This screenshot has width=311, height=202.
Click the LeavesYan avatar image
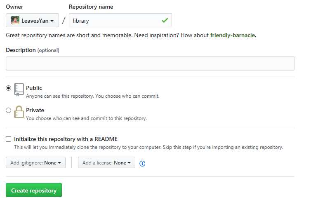[x=15, y=20]
